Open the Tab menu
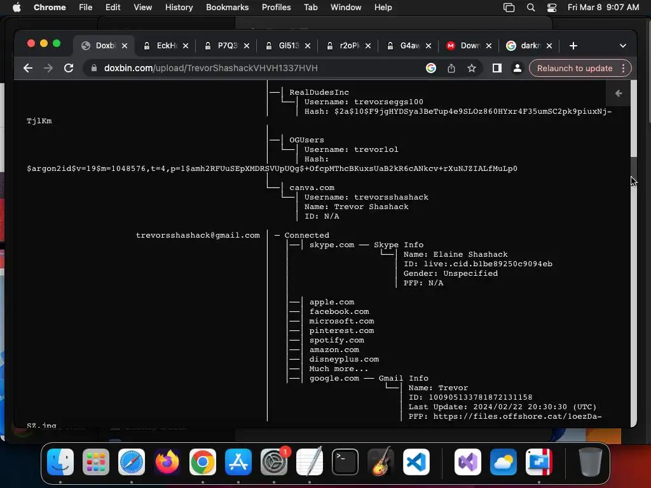Image resolution: width=651 pixels, height=488 pixels. [310, 8]
